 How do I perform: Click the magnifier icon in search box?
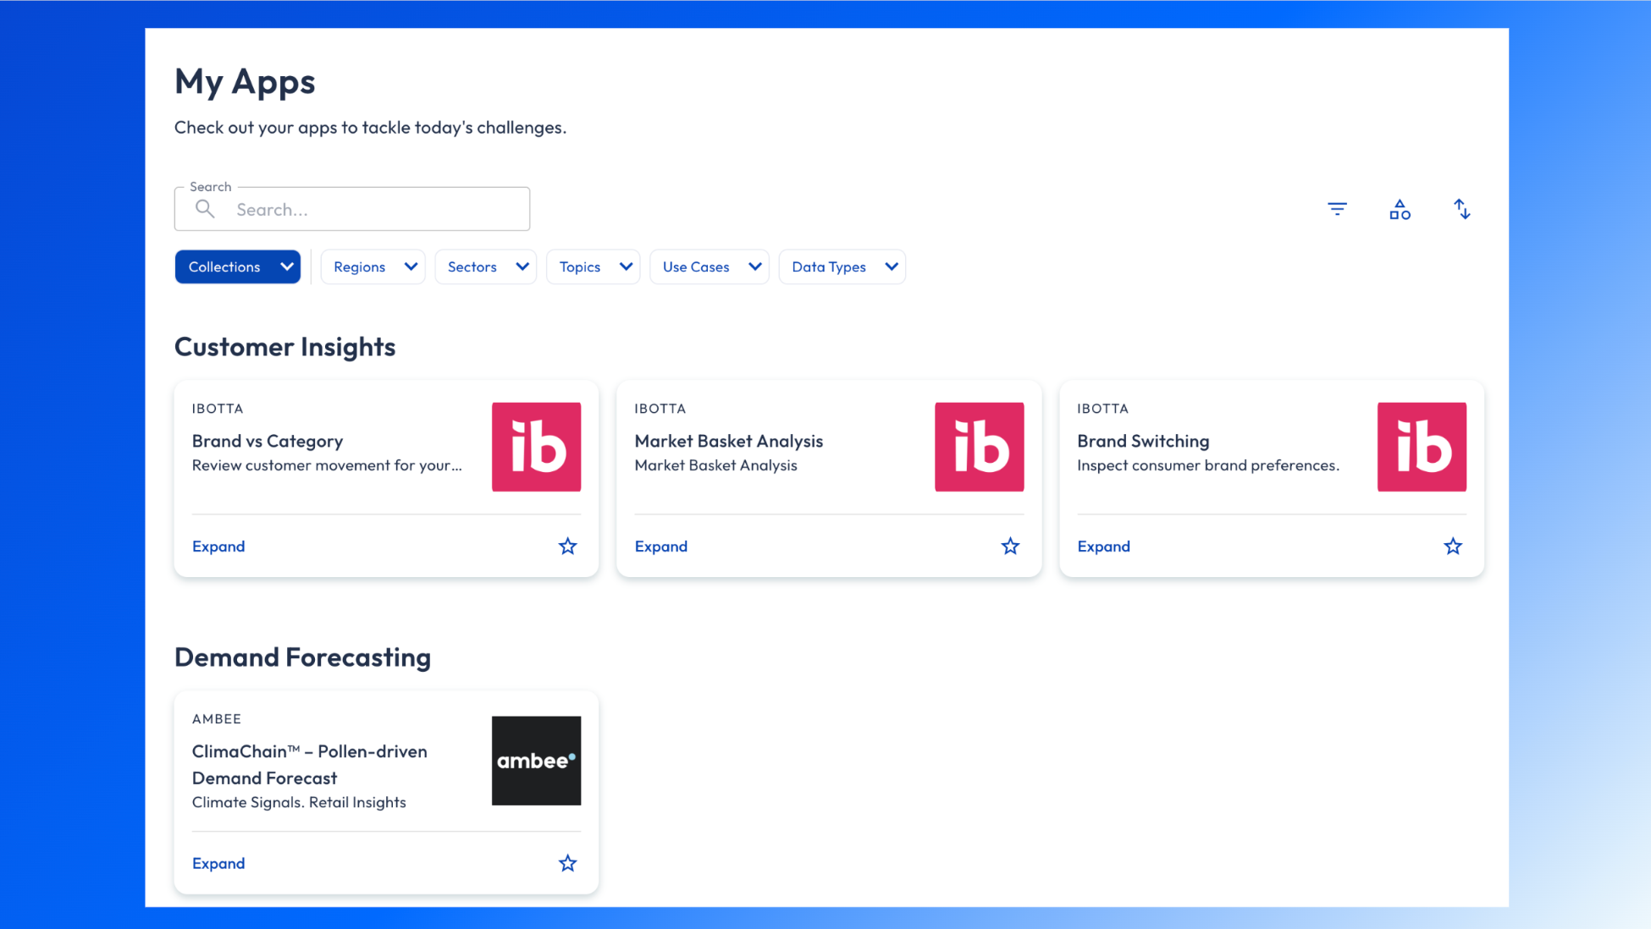[x=205, y=209]
